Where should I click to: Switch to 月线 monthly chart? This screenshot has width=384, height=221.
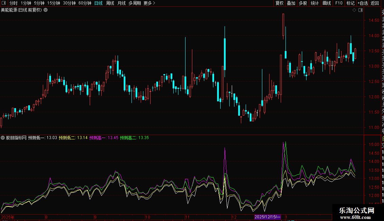(121, 3)
